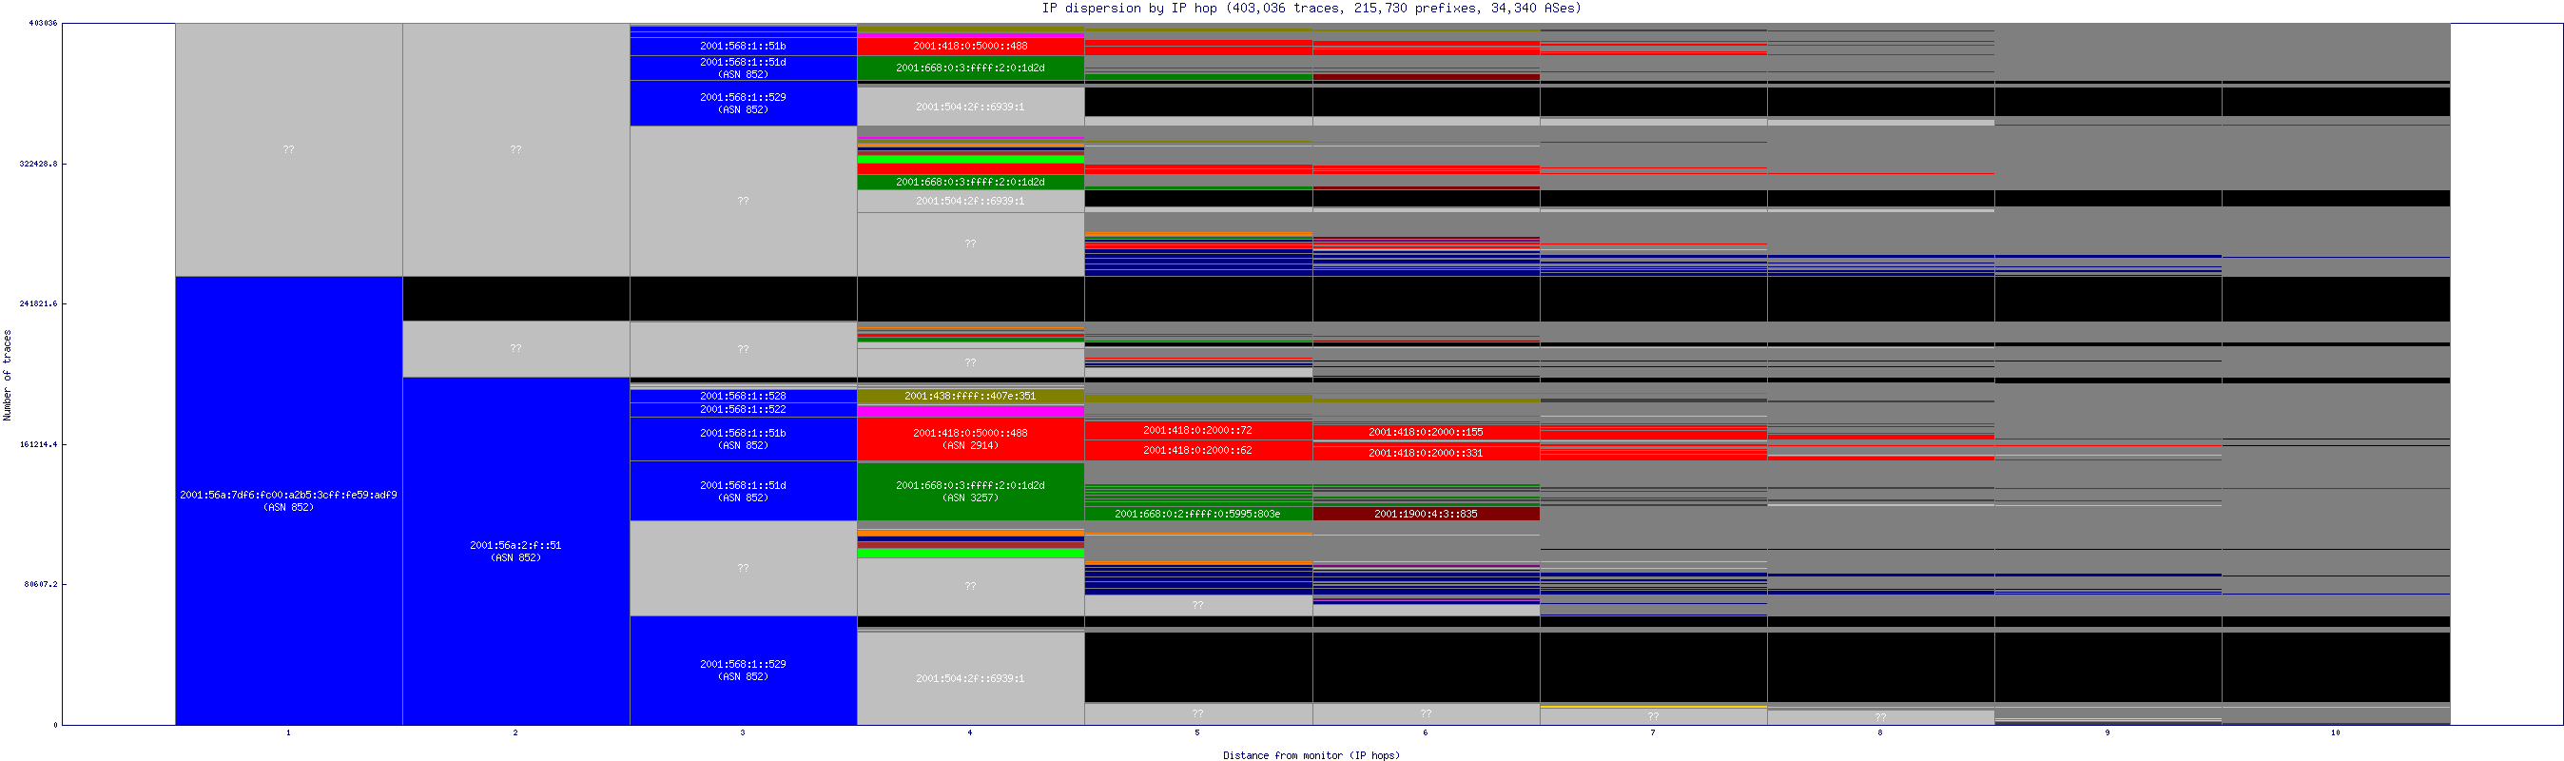Click the y-axis tick 403036
This screenshot has height=761, width=2564.
coord(43,23)
